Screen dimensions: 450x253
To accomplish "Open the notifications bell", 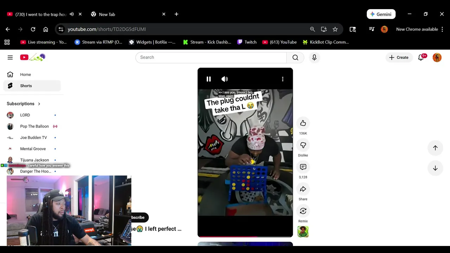I will coord(421,57).
